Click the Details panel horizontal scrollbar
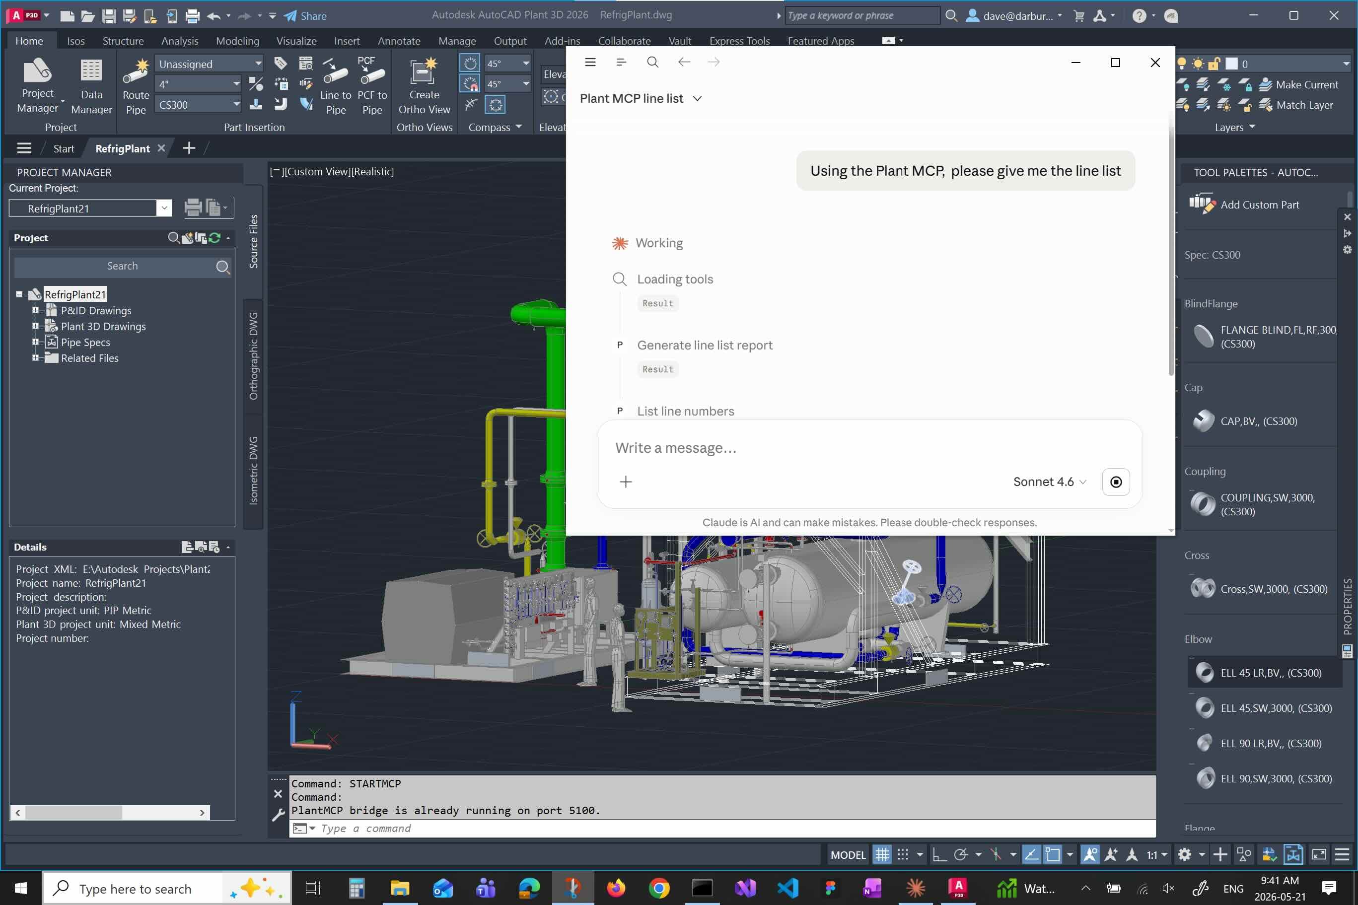The image size is (1358, 905). (x=110, y=812)
